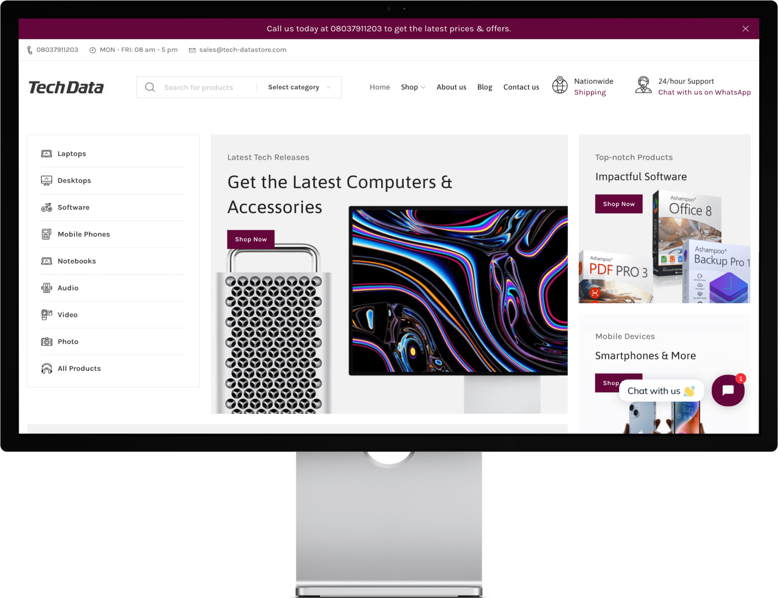The height and width of the screenshot is (598, 778).
Task: Click the search magnifier icon
Action: coord(150,87)
